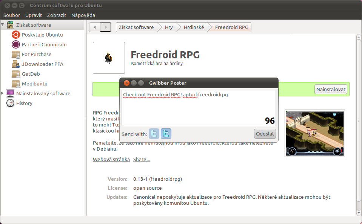Select the Získat software sidebar icon
362x224 pixels.
pos(10,25)
